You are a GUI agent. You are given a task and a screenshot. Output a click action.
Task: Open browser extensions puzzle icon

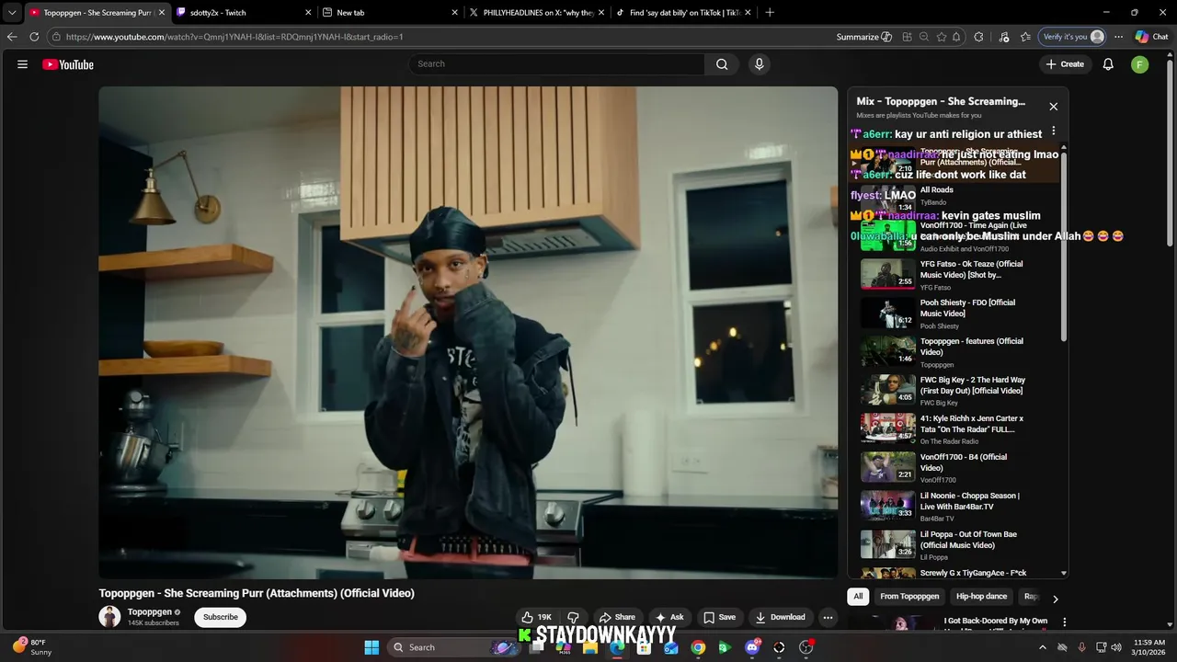click(x=978, y=37)
